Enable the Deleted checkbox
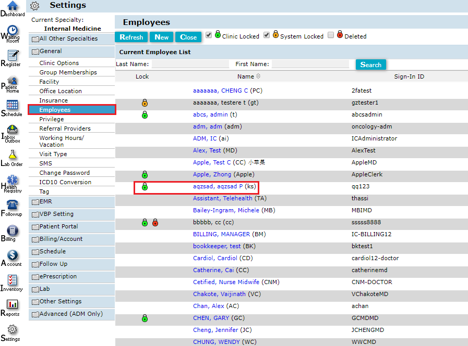The height and width of the screenshot is (346, 468). [330, 35]
